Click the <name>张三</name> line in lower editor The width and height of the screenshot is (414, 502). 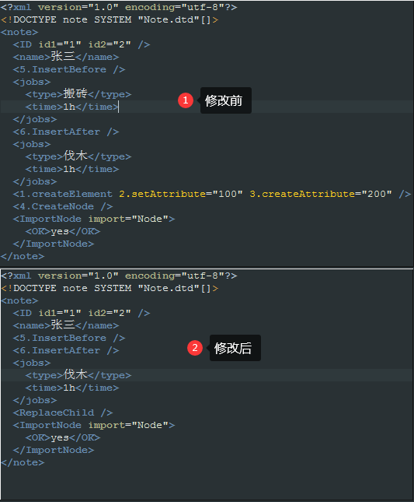pos(66,325)
